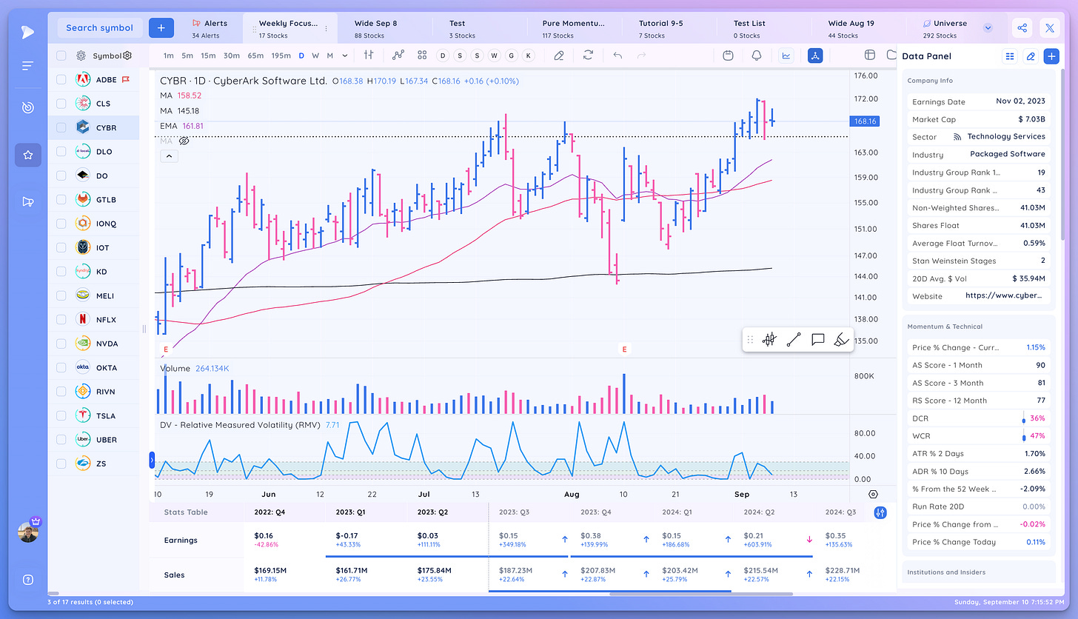Select the W weekly timeframe
The image size is (1078, 619).
point(315,56)
